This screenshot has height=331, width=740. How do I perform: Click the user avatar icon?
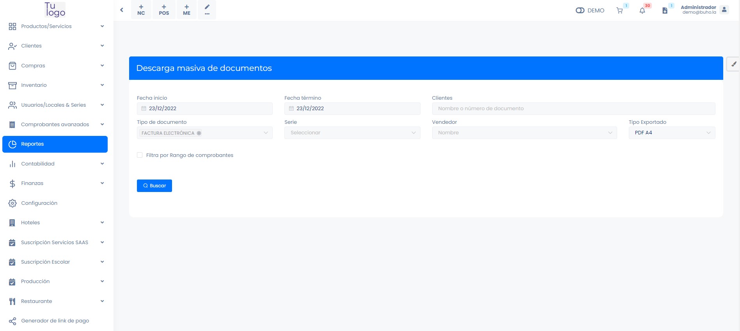[x=724, y=10]
